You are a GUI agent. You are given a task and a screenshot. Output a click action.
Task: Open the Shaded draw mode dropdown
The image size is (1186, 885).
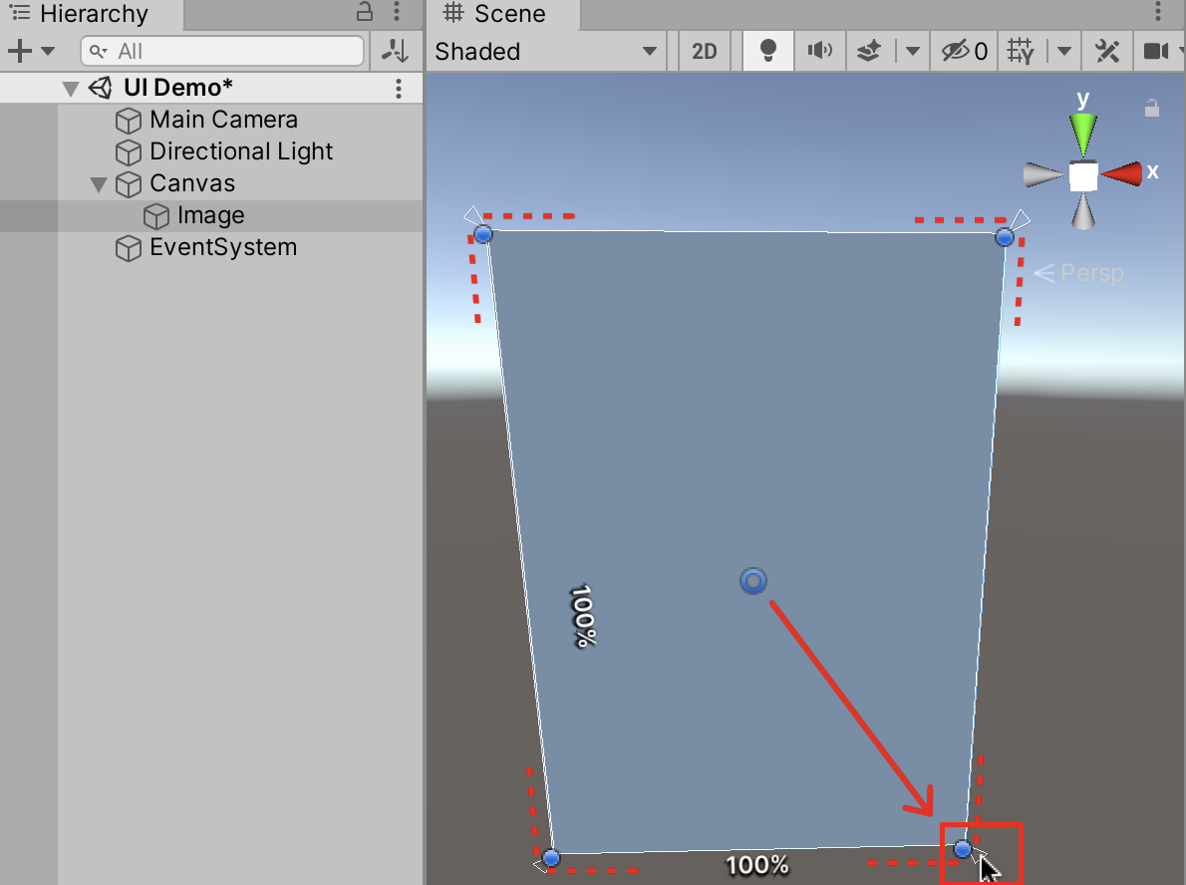tap(546, 51)
